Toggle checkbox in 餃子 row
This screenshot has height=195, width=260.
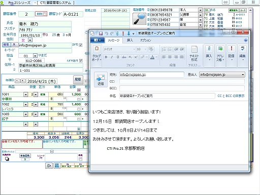[x=79, y=119]
